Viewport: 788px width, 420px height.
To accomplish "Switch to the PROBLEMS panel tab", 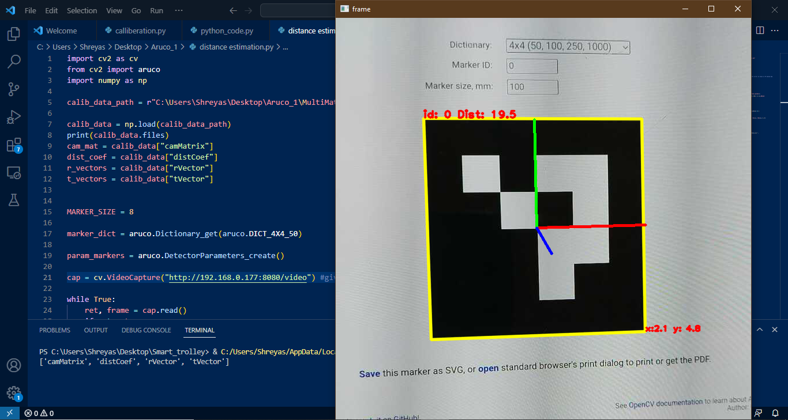I will [55, 330].
